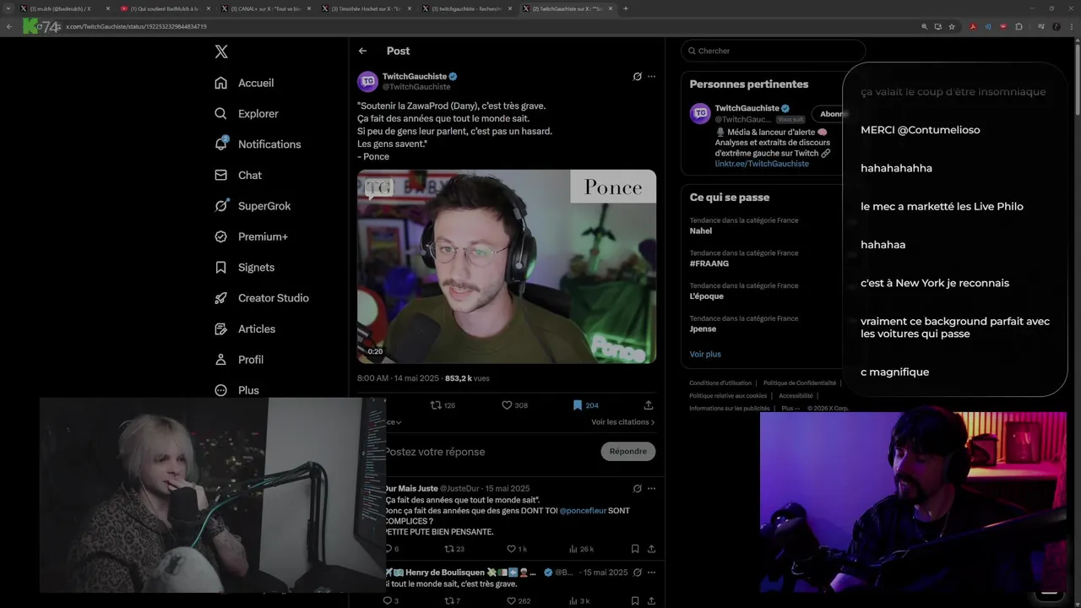Screen dimensions: 1081x608
Task: View the Henry de Boulisquen reply's stats (3 k)
Action: (579, 601)
